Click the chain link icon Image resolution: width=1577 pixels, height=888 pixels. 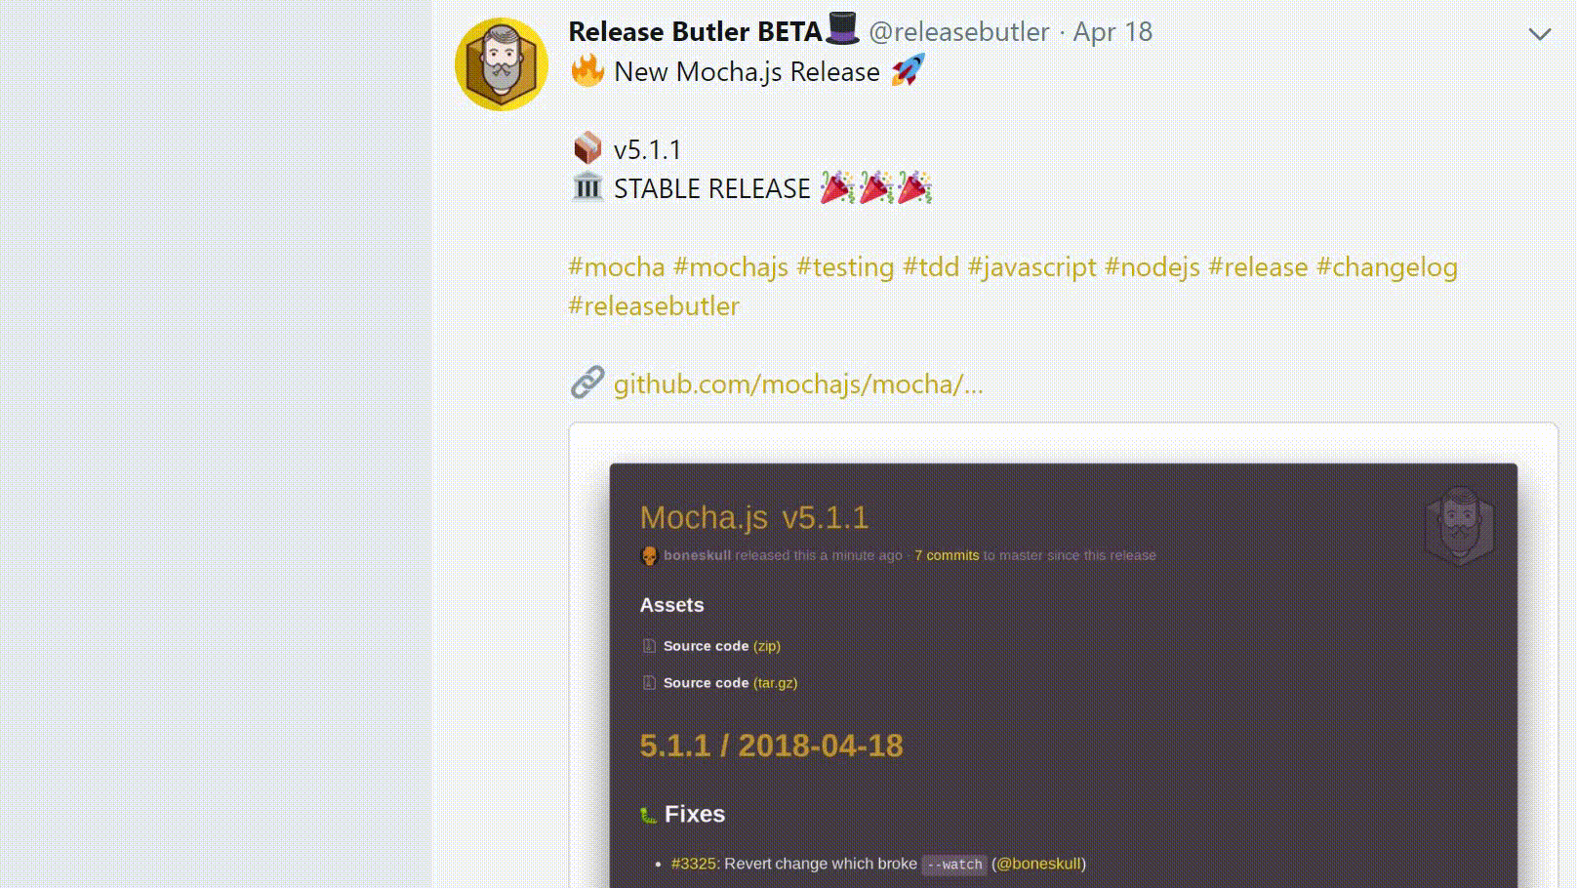[587, 383]
